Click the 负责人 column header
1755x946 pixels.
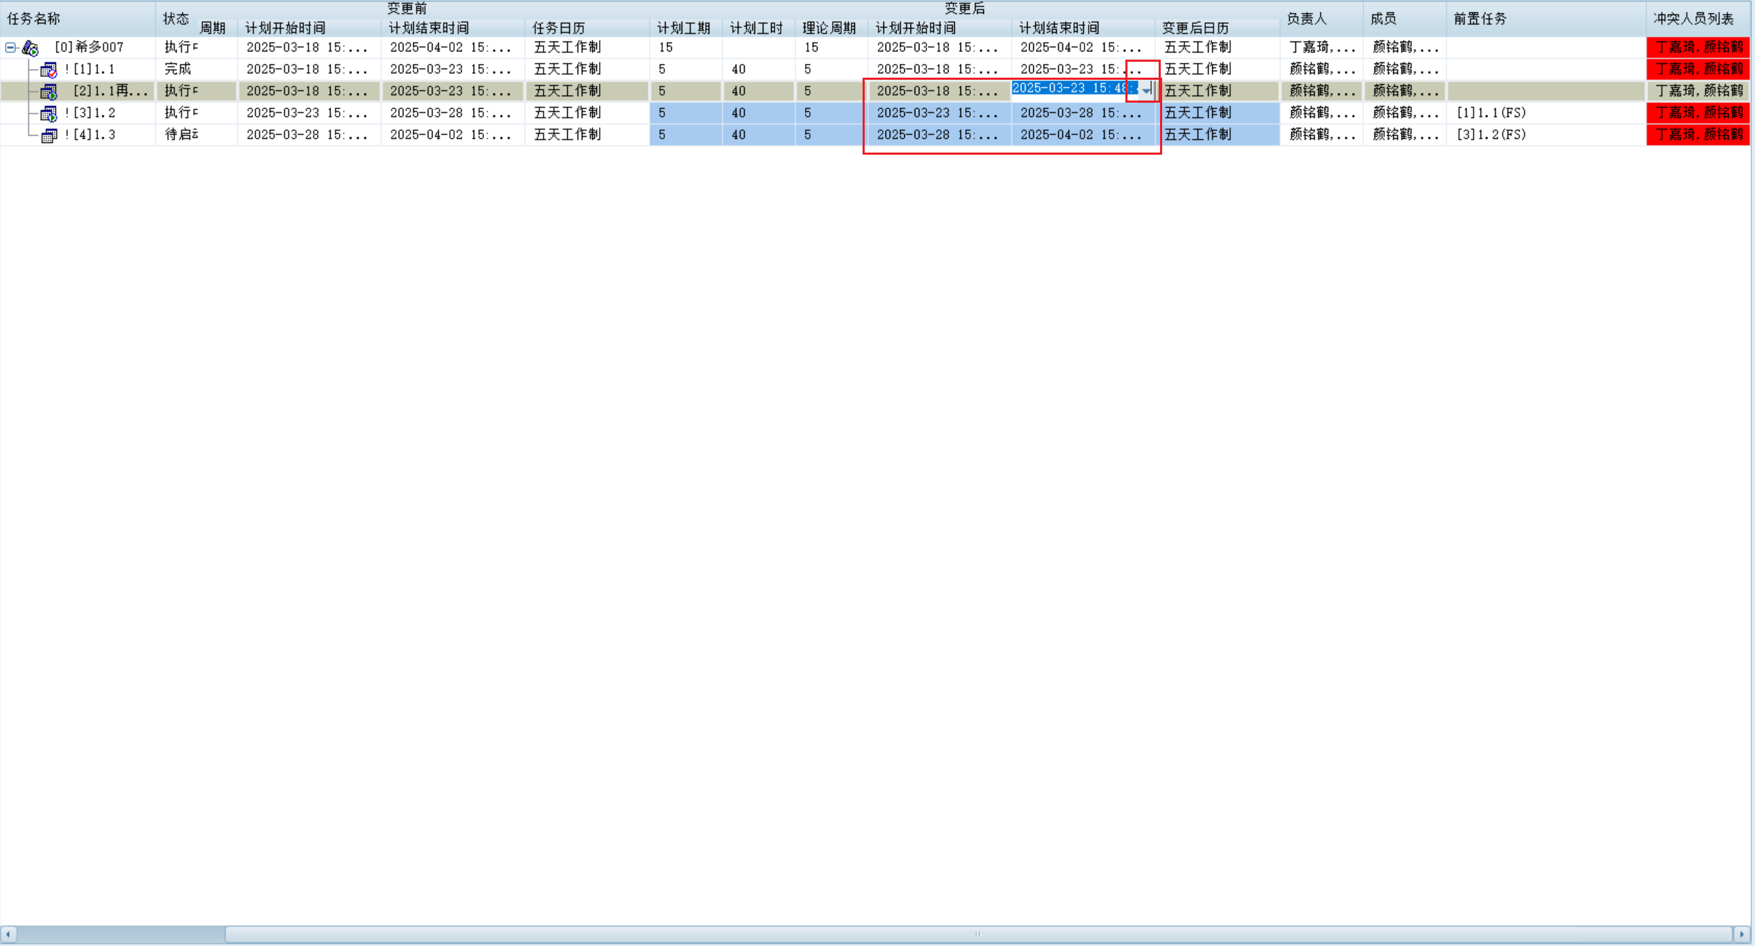click(1321, 19)
